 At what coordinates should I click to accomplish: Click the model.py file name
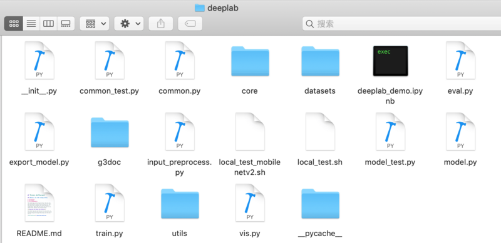460,162
